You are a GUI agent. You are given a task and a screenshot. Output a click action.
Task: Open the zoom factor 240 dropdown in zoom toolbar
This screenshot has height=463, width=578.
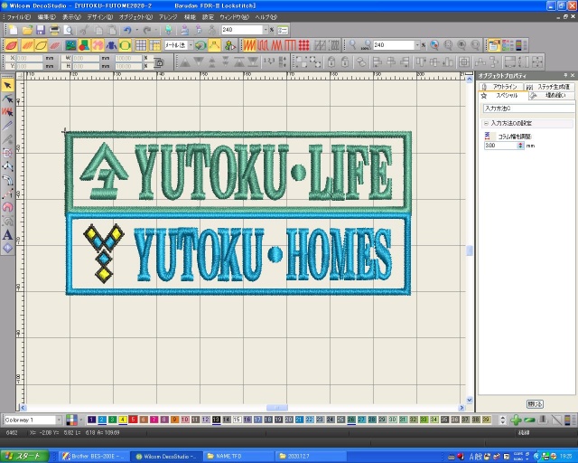point(417,45)
